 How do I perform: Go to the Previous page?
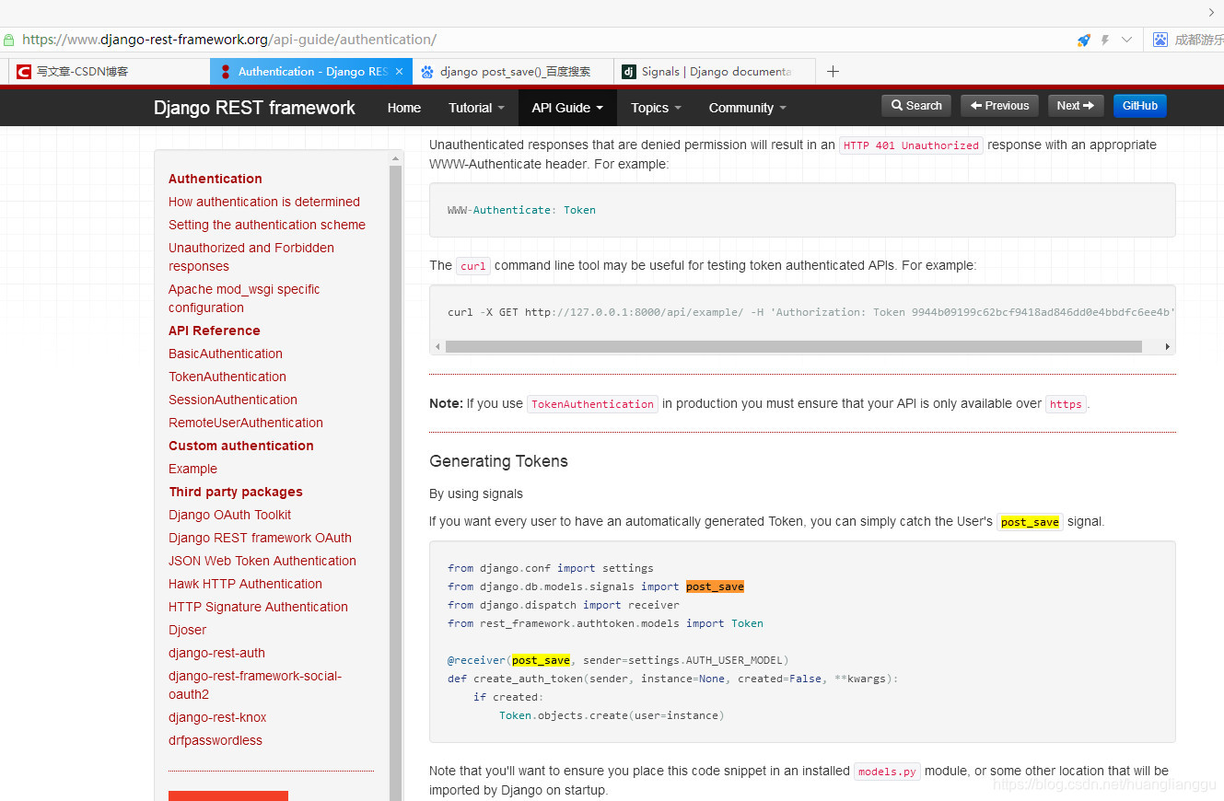[999, 106]
